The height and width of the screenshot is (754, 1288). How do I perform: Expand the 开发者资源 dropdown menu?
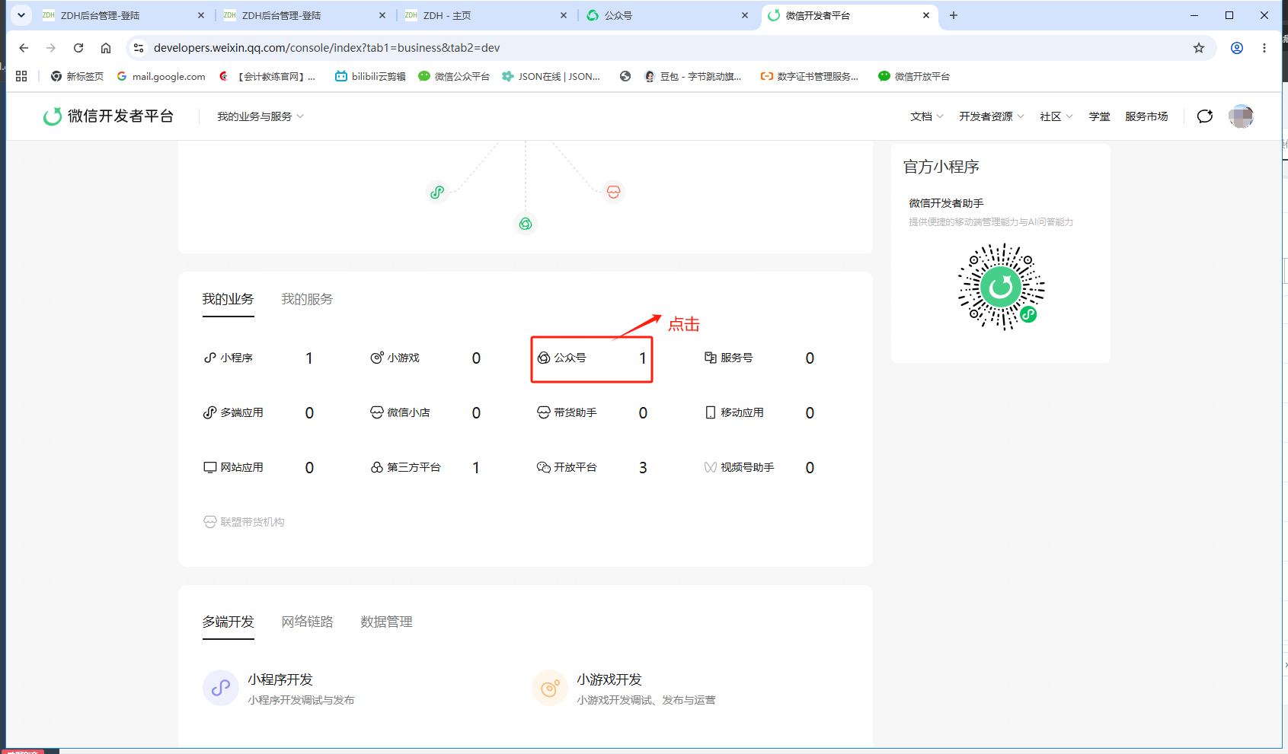[x=992, y=116]
